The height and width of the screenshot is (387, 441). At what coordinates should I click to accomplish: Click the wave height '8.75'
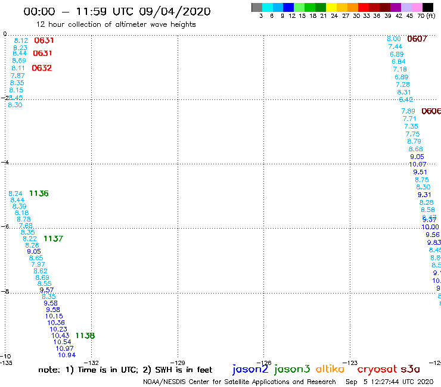421,180
